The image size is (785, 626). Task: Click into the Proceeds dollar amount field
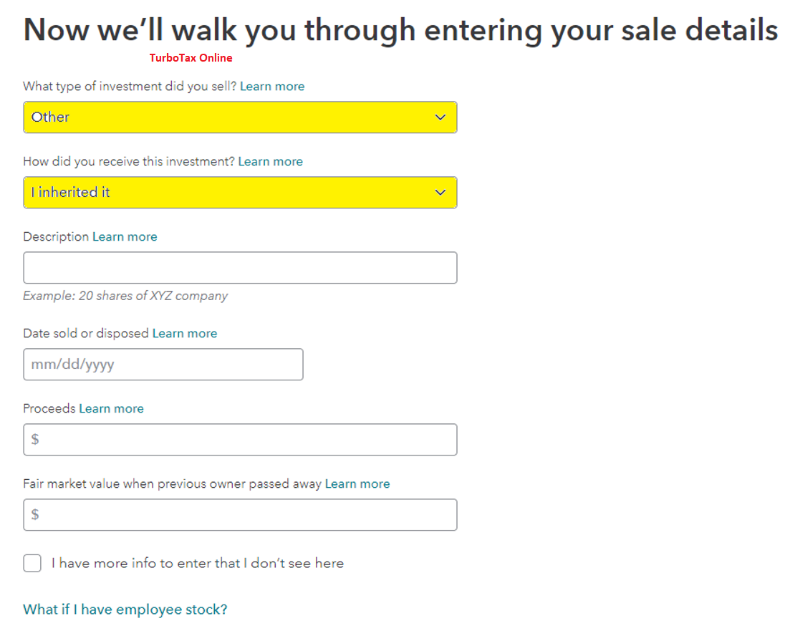tap(240, 439)
